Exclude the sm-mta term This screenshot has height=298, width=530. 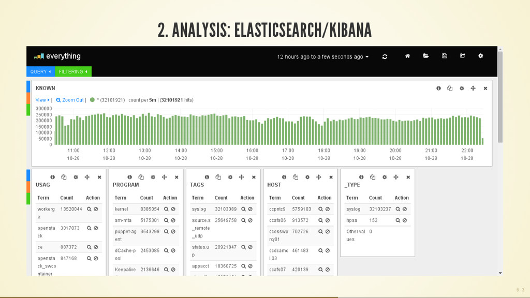[173, 220]
